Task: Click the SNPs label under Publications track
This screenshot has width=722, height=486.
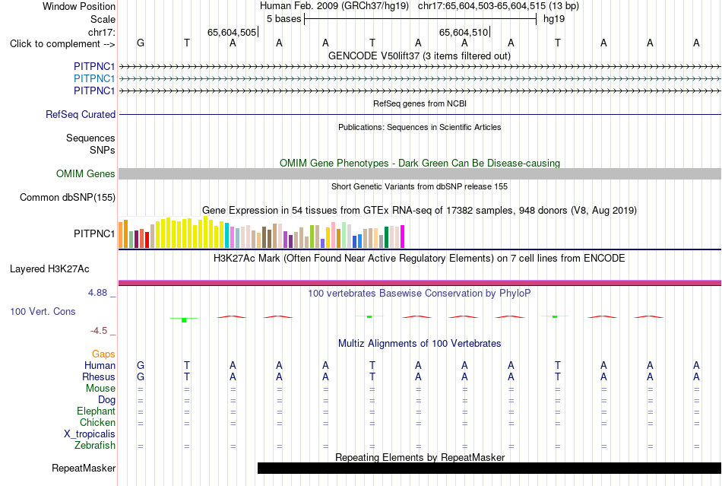Action: [x=103, y=150]
